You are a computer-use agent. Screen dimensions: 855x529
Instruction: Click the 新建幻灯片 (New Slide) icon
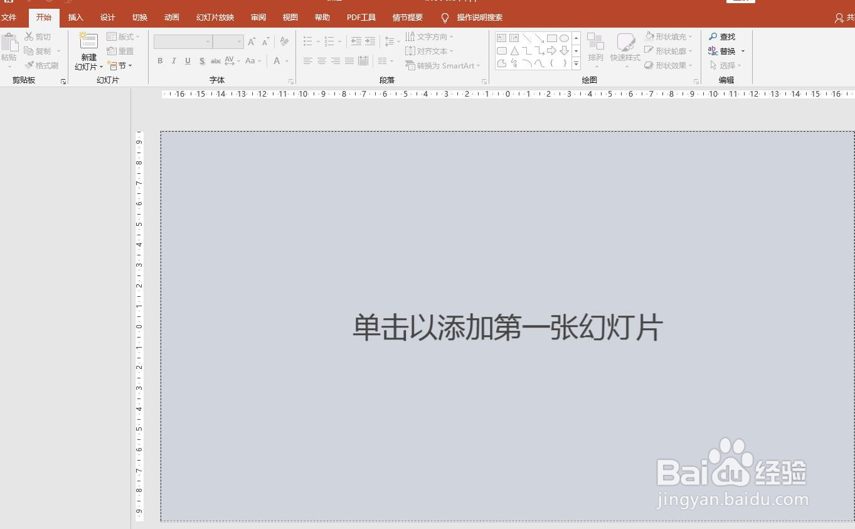point(88,41)
